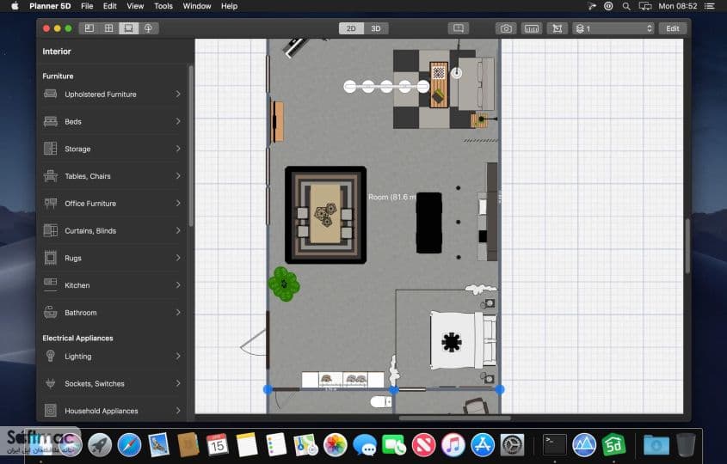727x464 pixels.
Task: Open the Window menu
Action: (196, 6)
